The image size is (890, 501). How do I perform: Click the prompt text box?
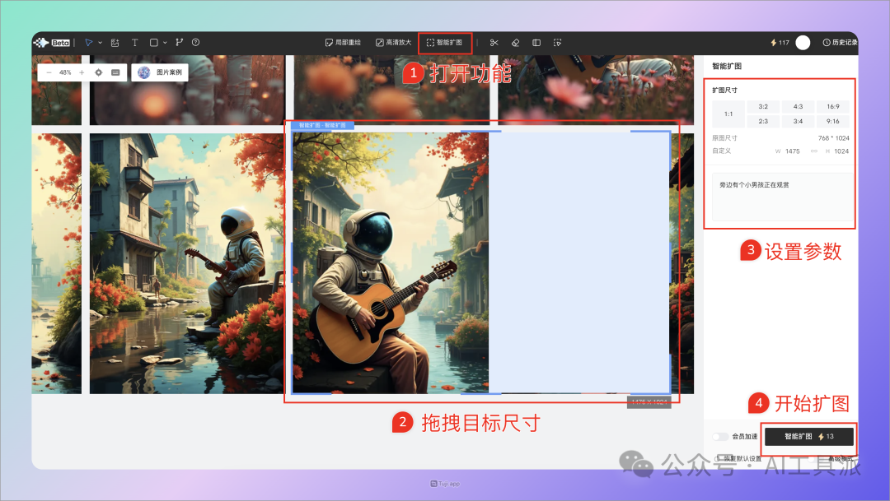point(781,197)
